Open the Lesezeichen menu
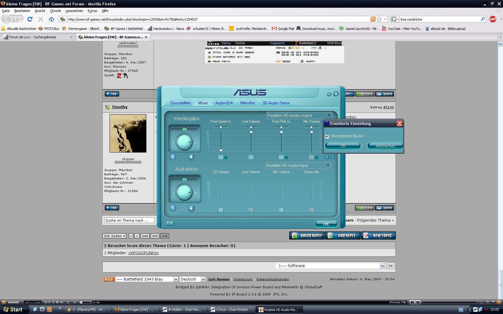 (x=74, y=11)
